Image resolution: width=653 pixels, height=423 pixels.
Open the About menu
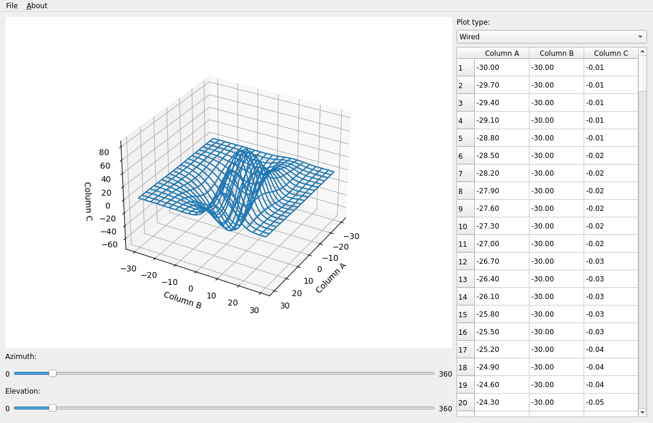coord(36,5)
